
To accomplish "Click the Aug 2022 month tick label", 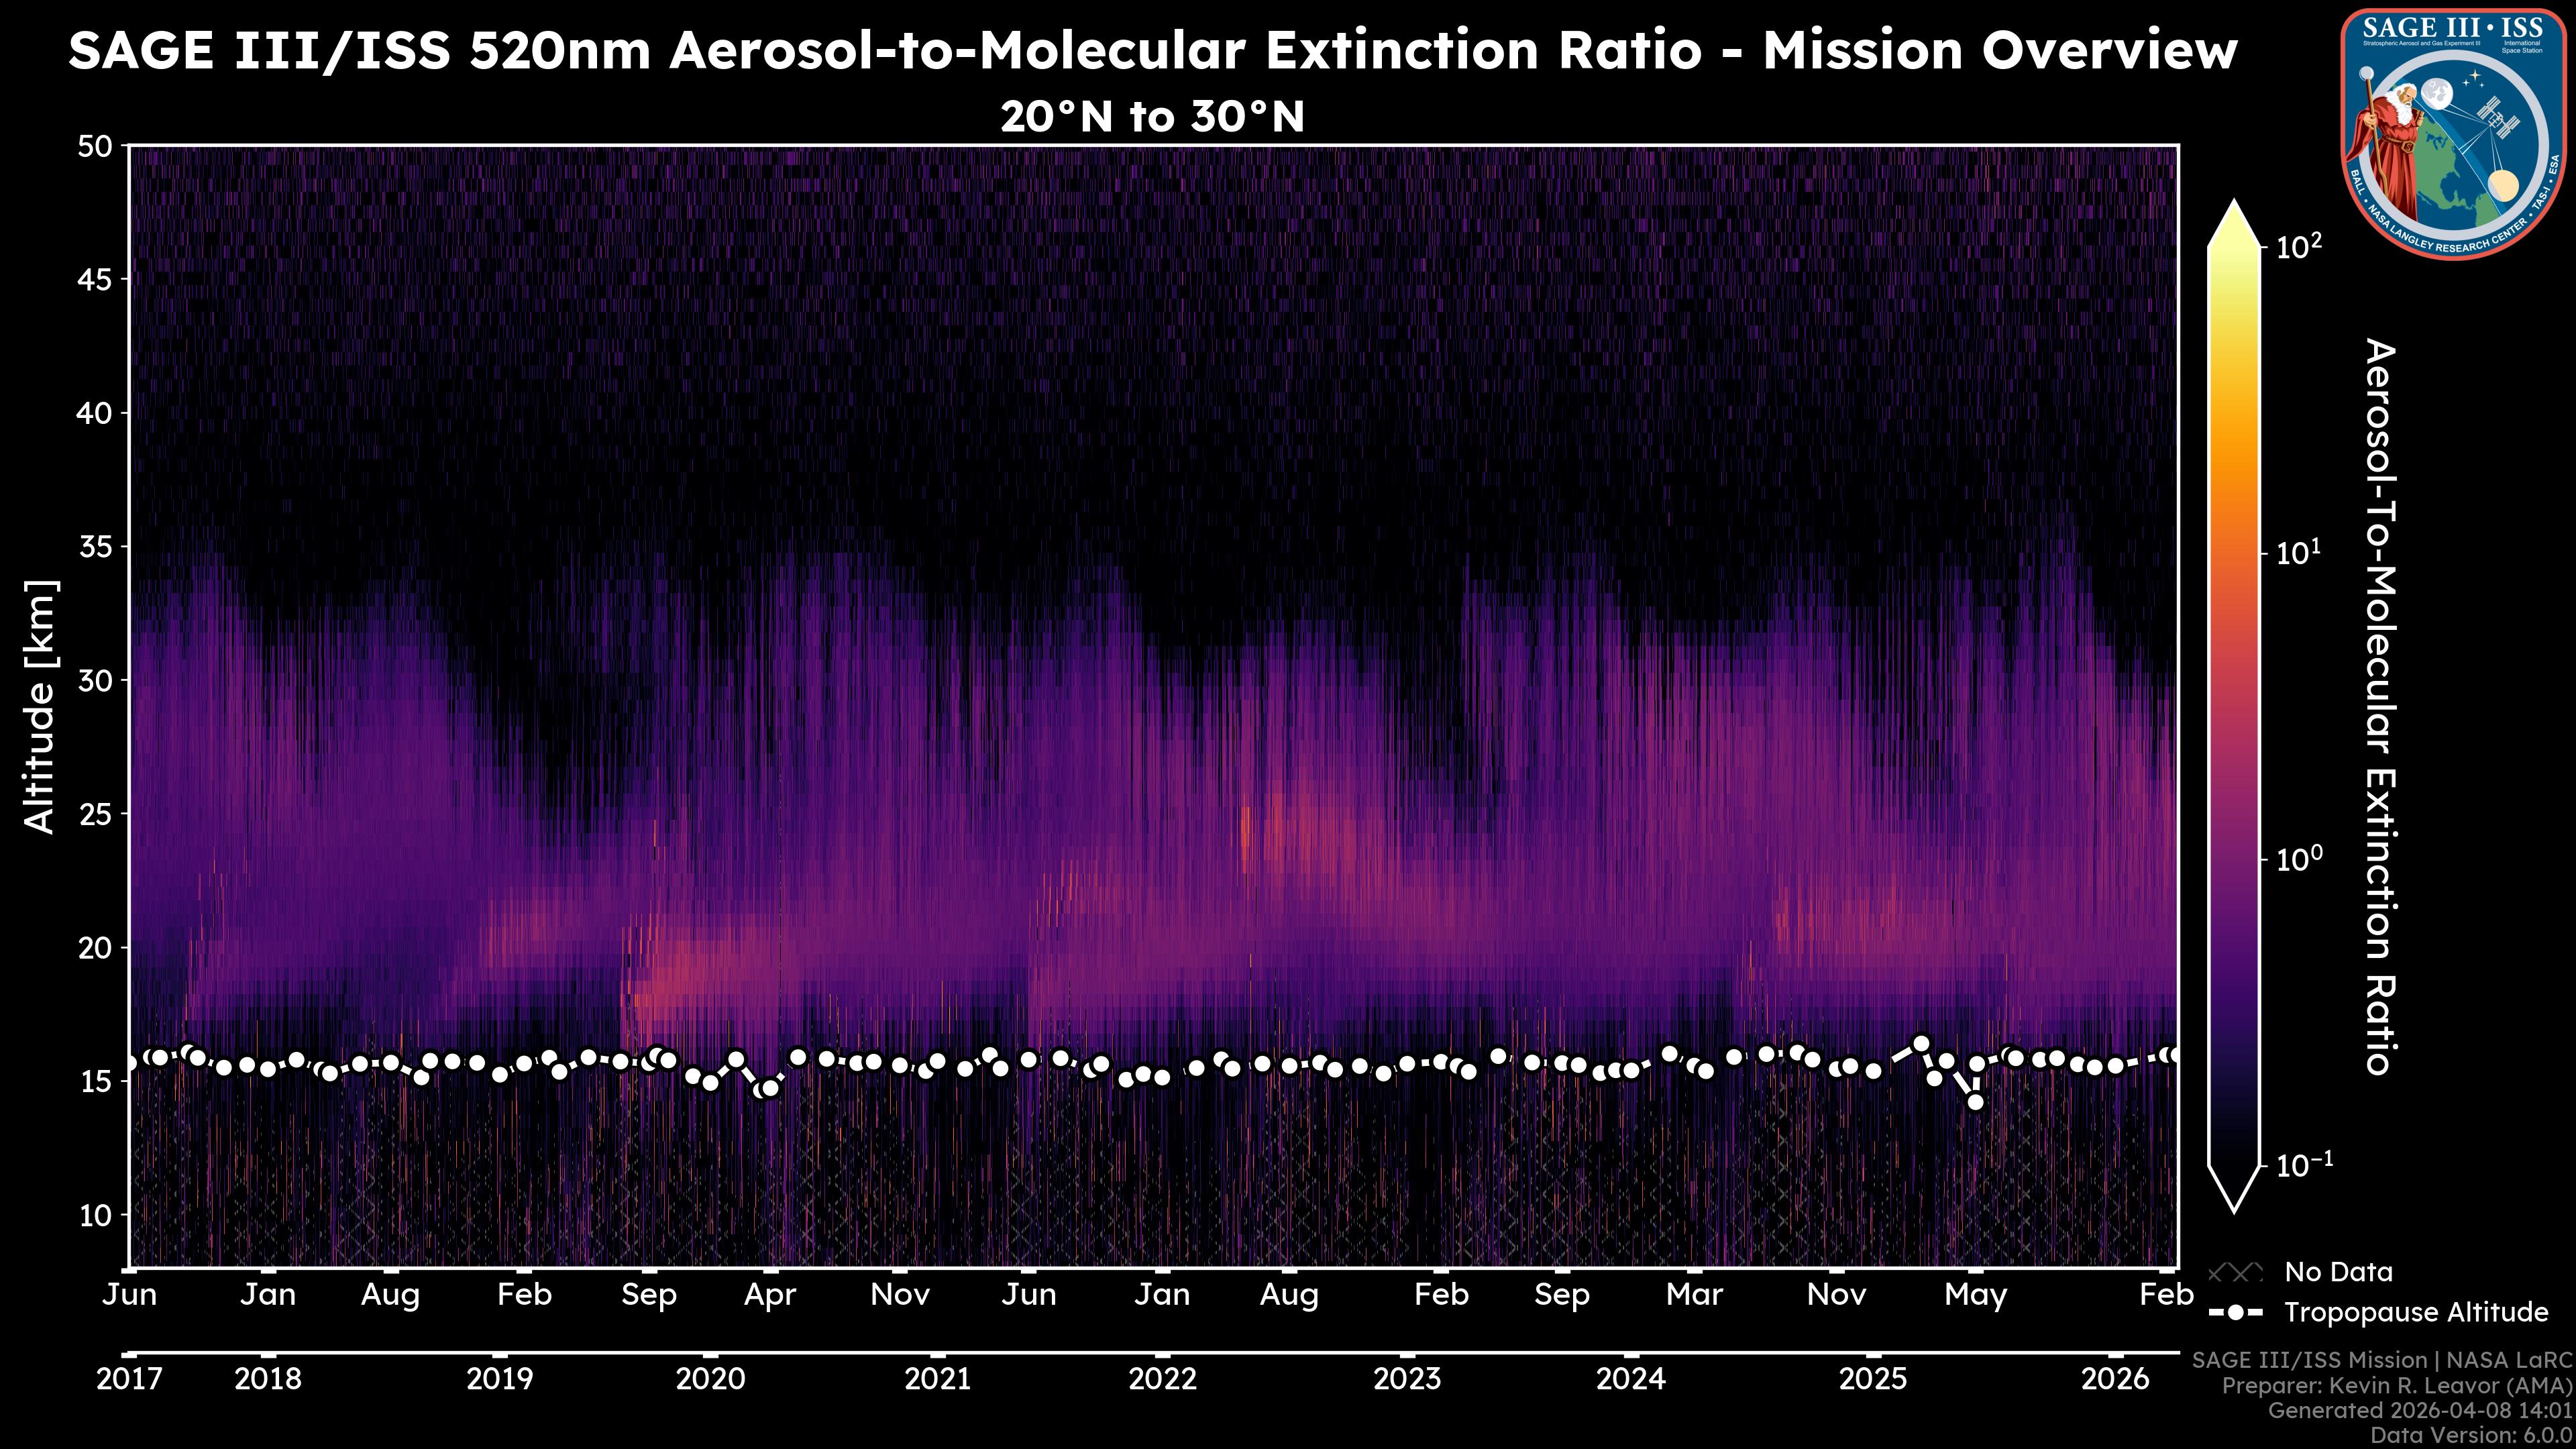I will click(1289, 1295).
